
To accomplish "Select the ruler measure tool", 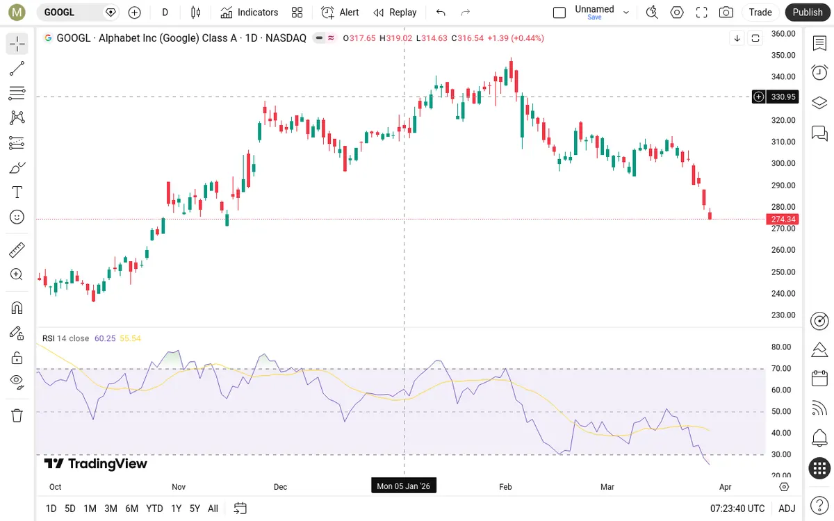I will [17, 249].
